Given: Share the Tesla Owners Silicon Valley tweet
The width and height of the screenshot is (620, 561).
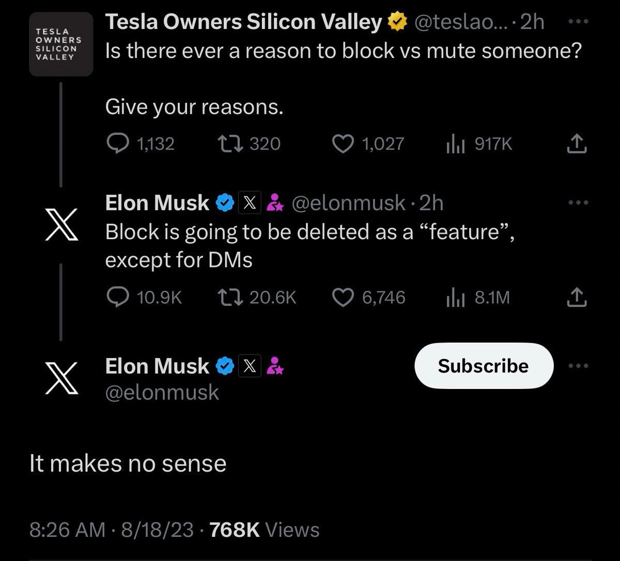Looking at the screenshot, I should tap(577, 144).
